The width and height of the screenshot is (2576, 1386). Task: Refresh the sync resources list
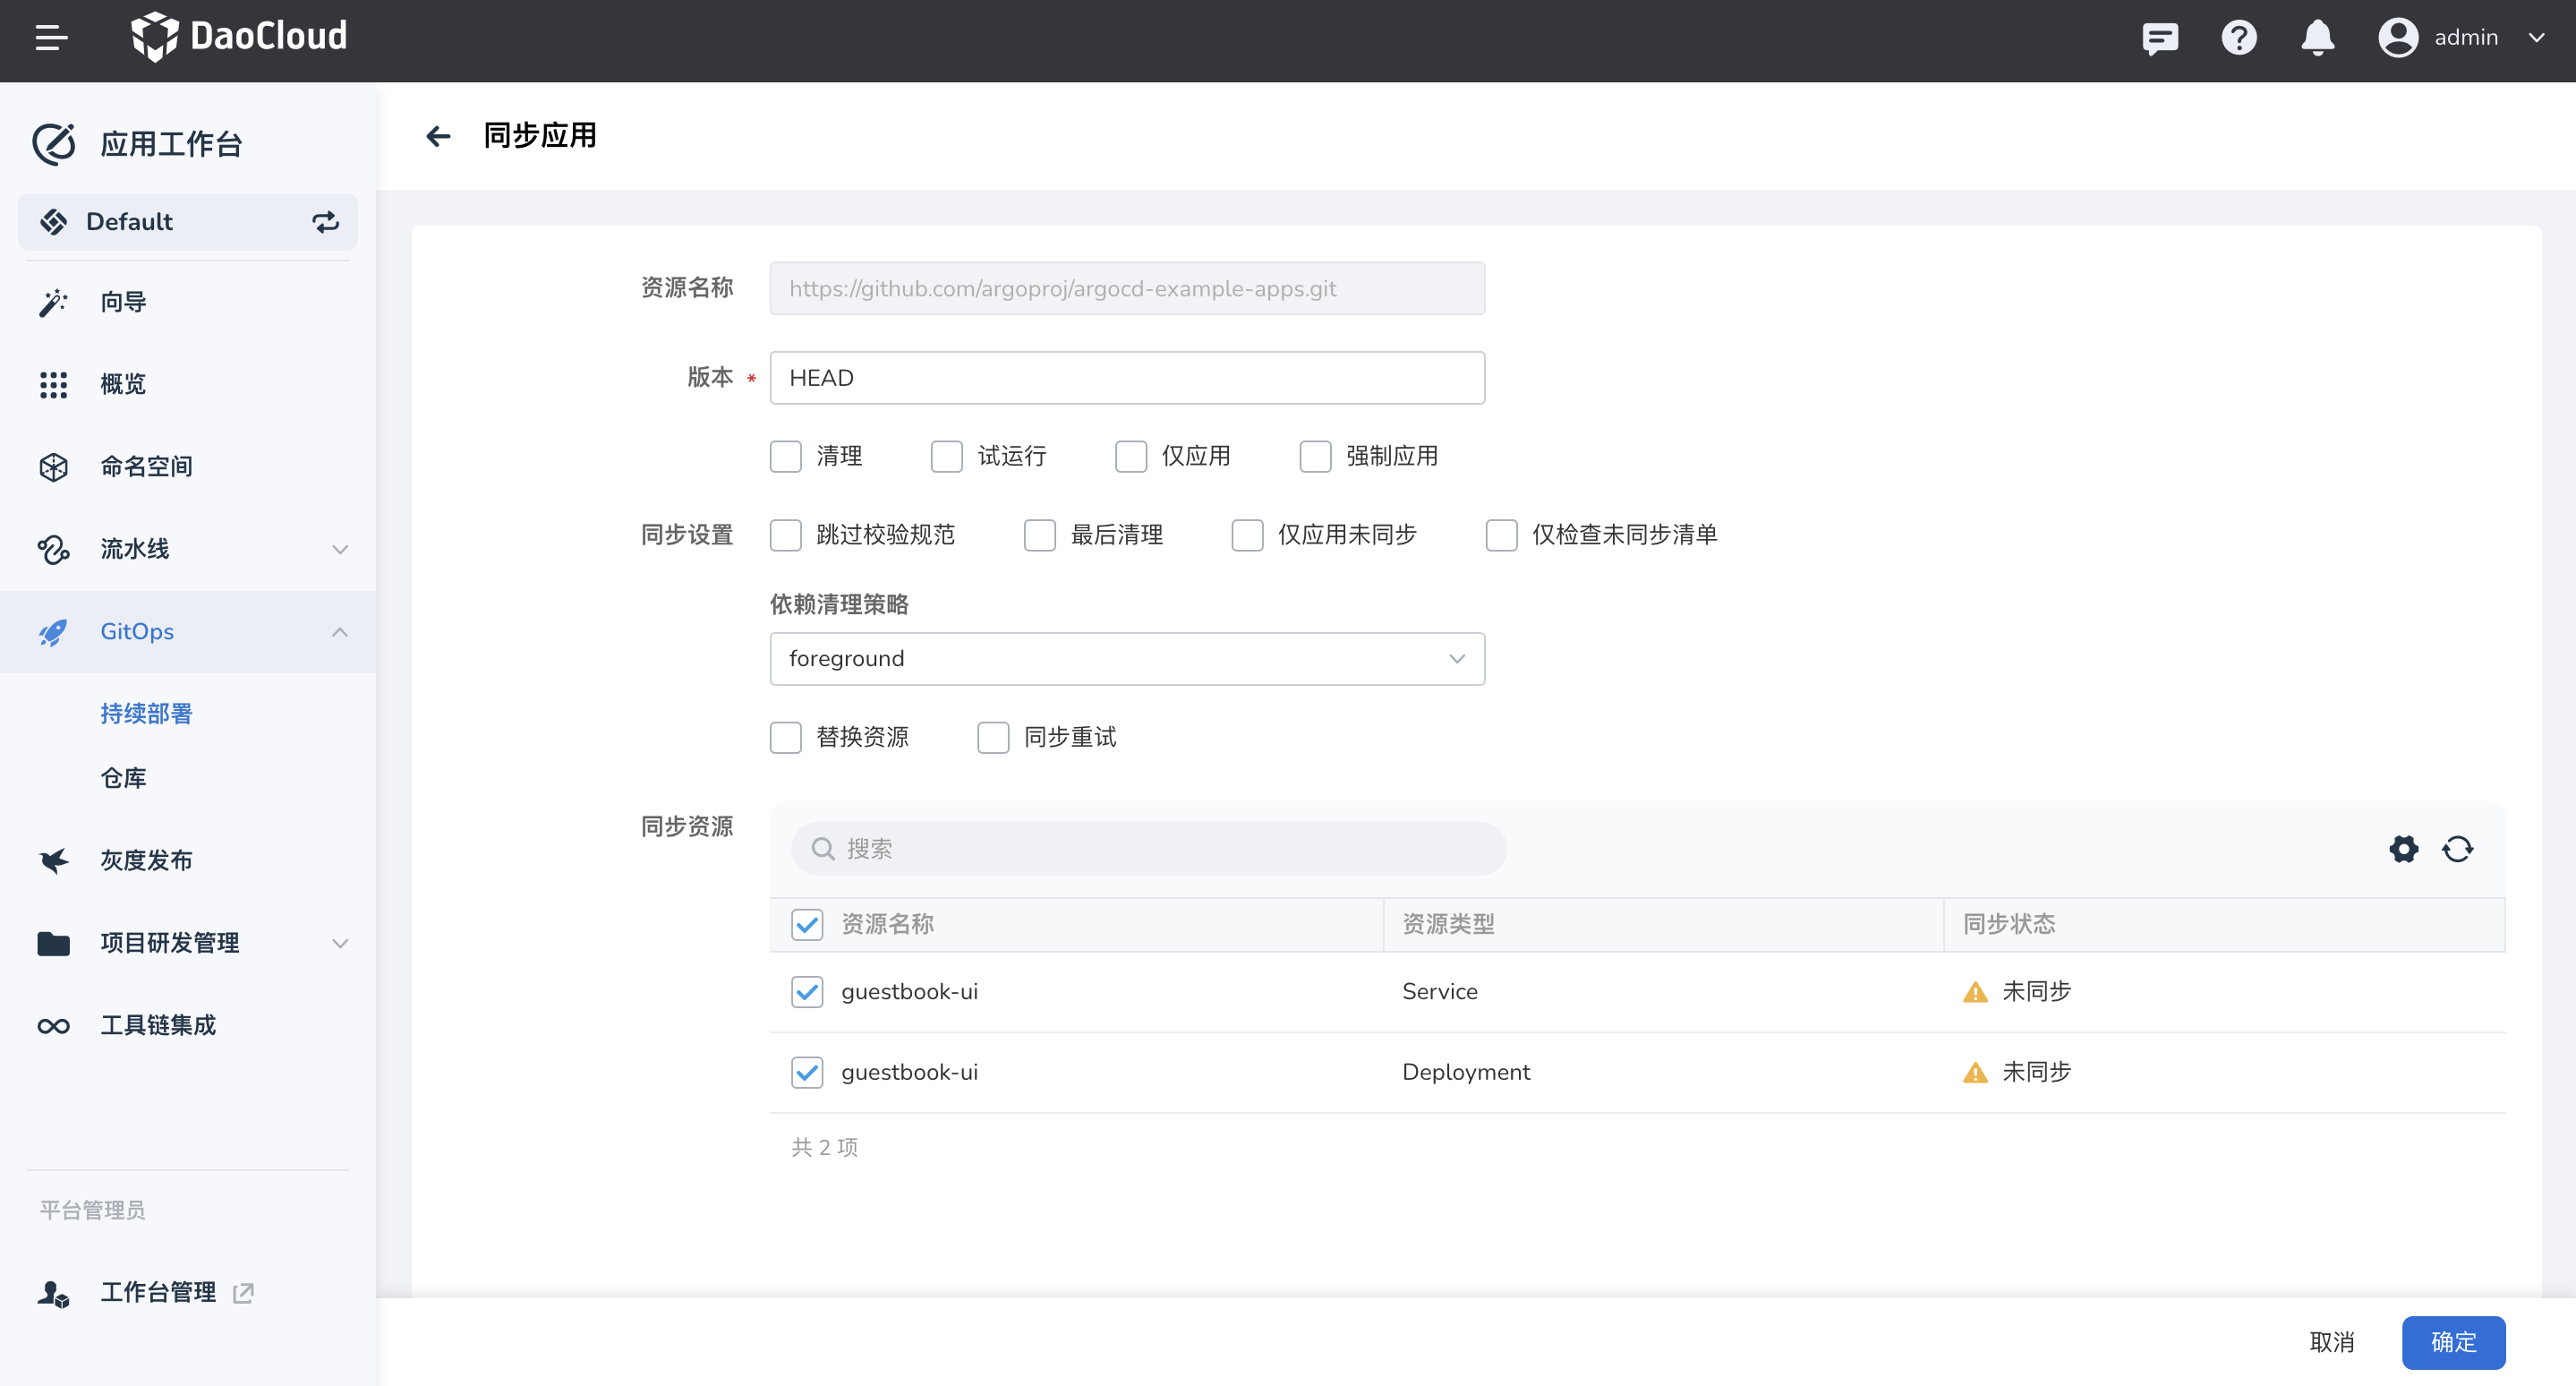click(x=2457, y=849)
